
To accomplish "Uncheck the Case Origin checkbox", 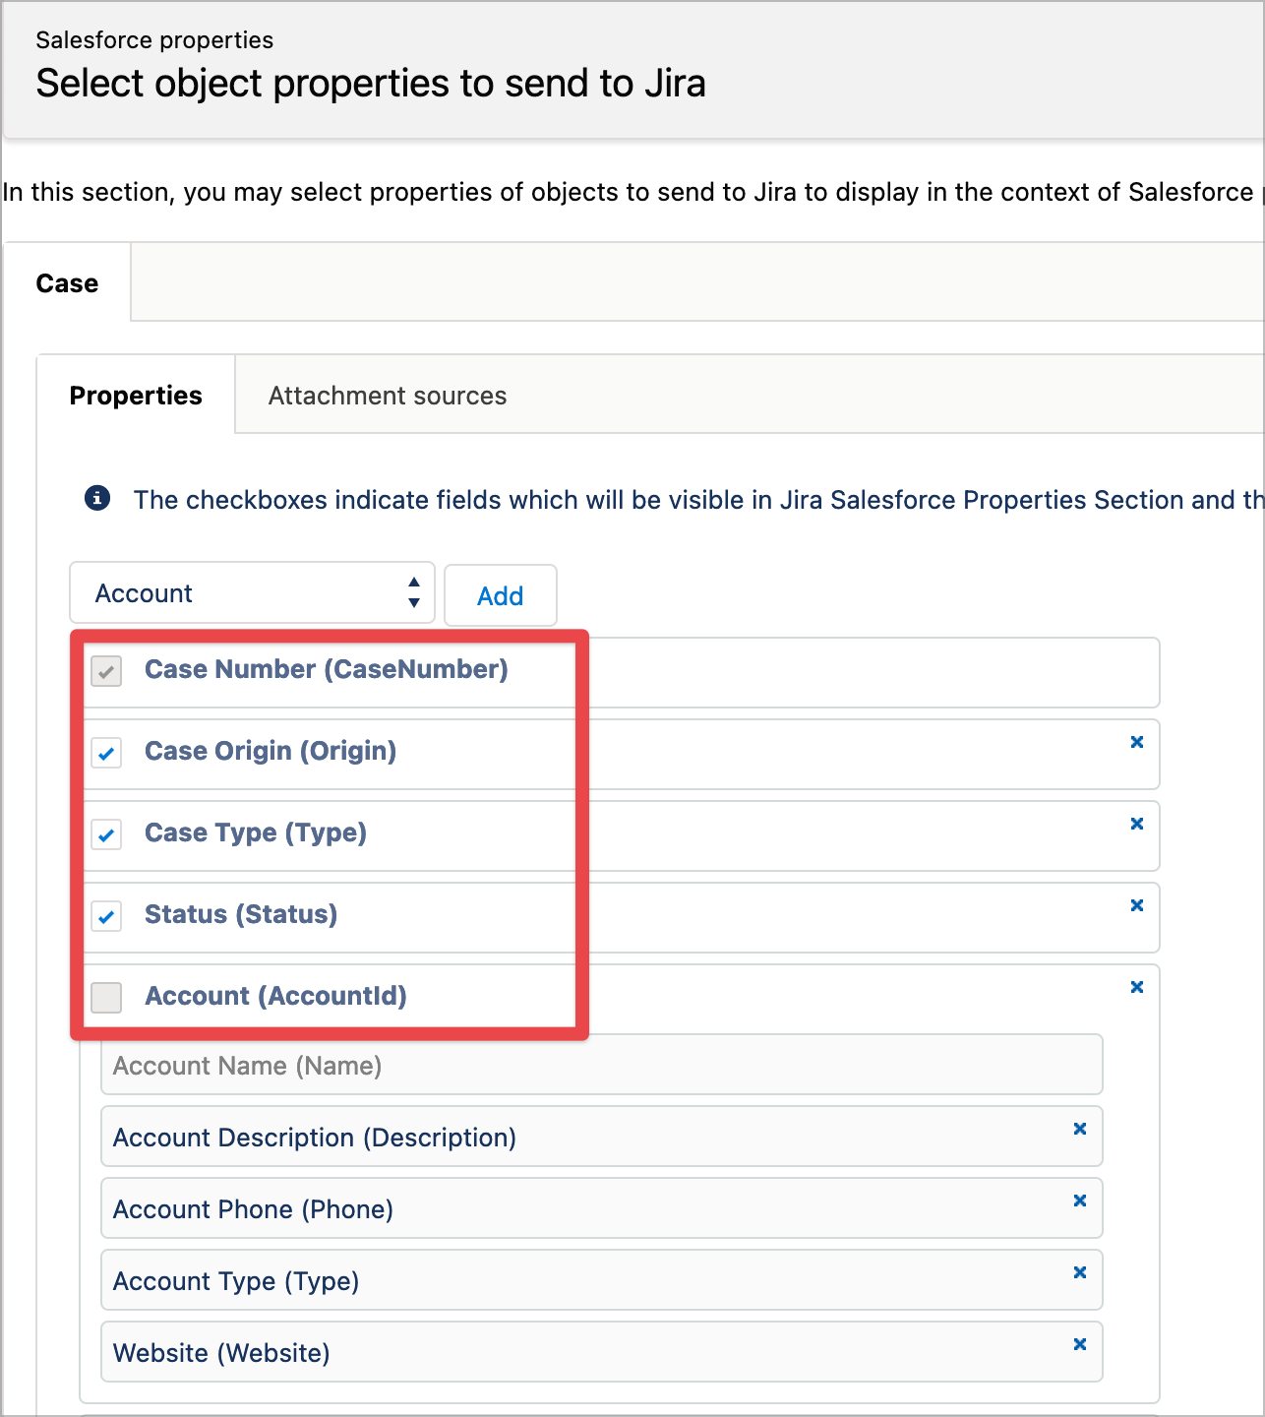I will coord(106,754).
